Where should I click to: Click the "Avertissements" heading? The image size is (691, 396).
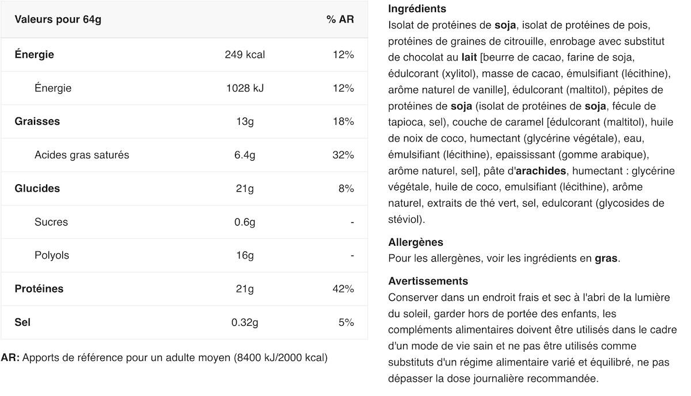[428, 281]
